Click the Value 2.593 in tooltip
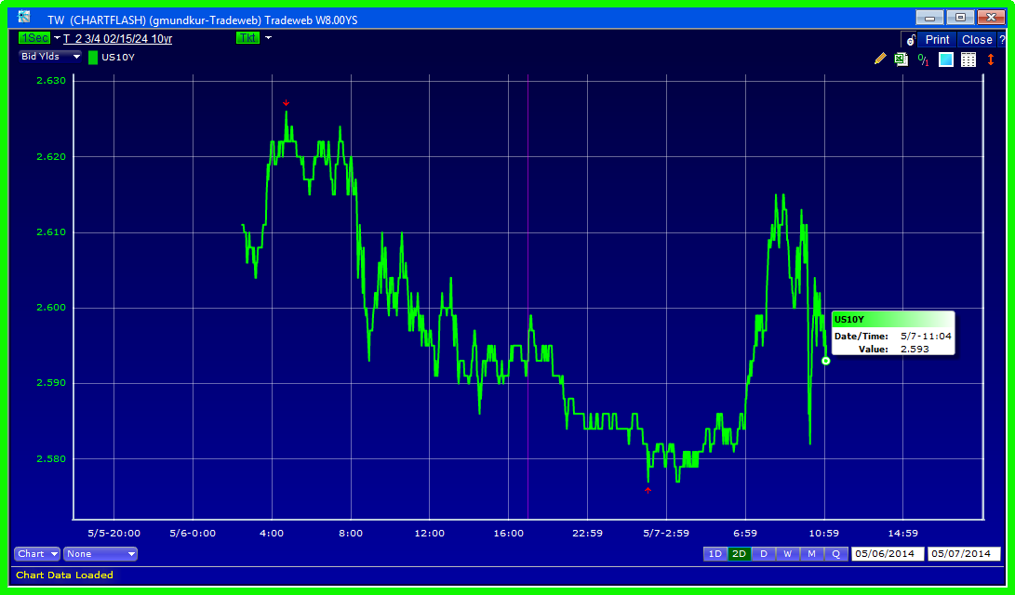Image resolution: width=1015 pixels, height=595 pixels. [x=915, y=350]
